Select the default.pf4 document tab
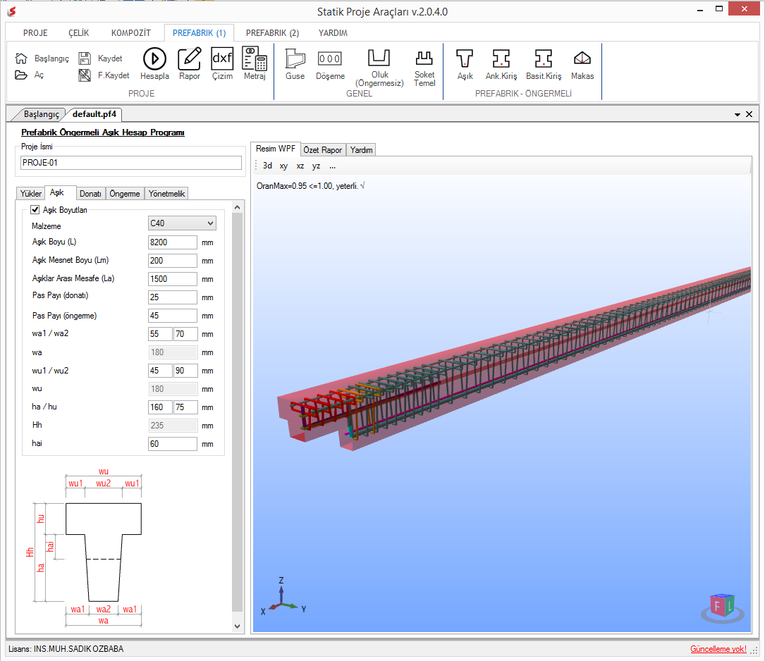 [94, 114]
